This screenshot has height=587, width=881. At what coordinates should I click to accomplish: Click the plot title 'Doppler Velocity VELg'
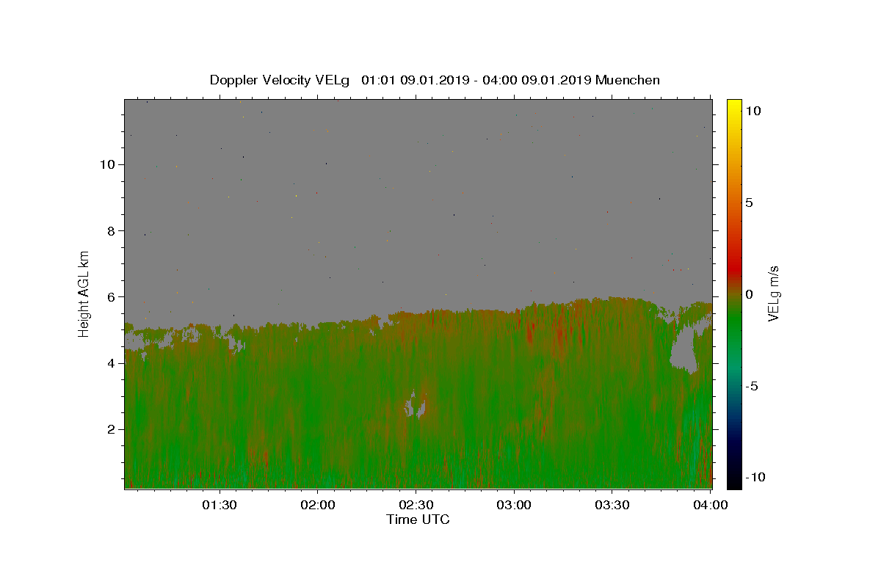click(x=279, y=80)
